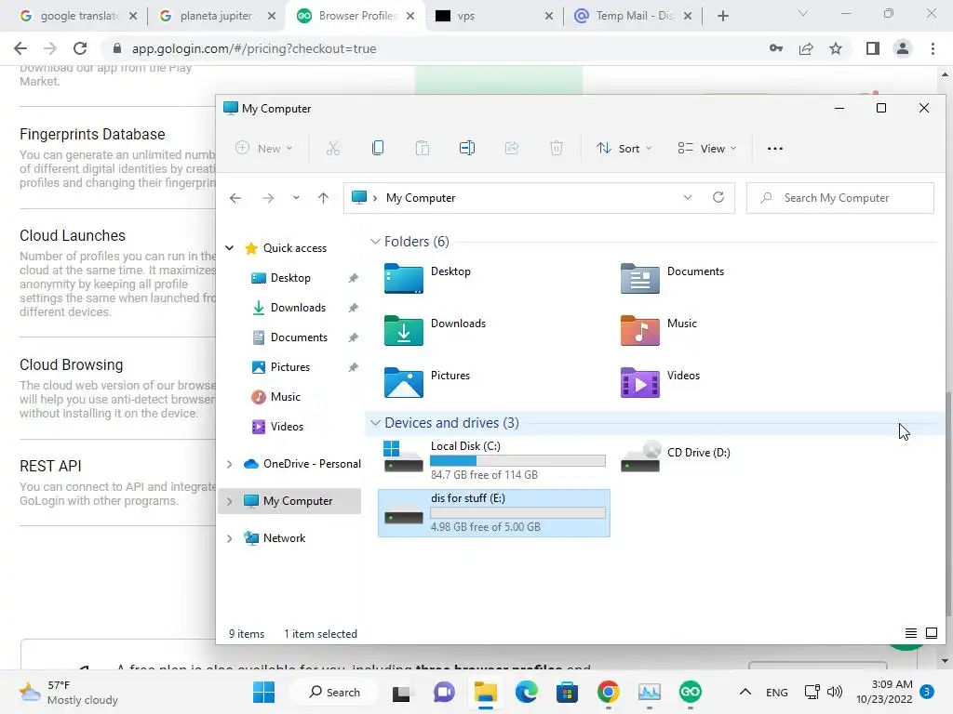953x714 pixels.
Task: Collapse the Folders (6) group
Action: click(x=375, y=242)
